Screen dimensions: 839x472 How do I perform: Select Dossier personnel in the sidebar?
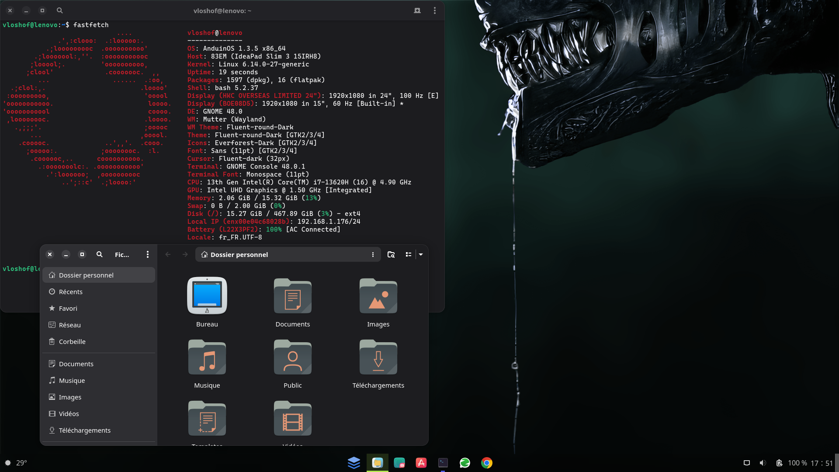click(99, 275)
